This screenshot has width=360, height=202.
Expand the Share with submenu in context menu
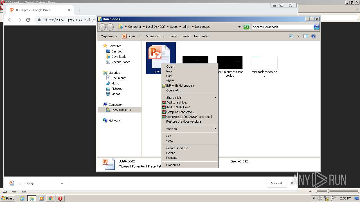click(190, 98)
